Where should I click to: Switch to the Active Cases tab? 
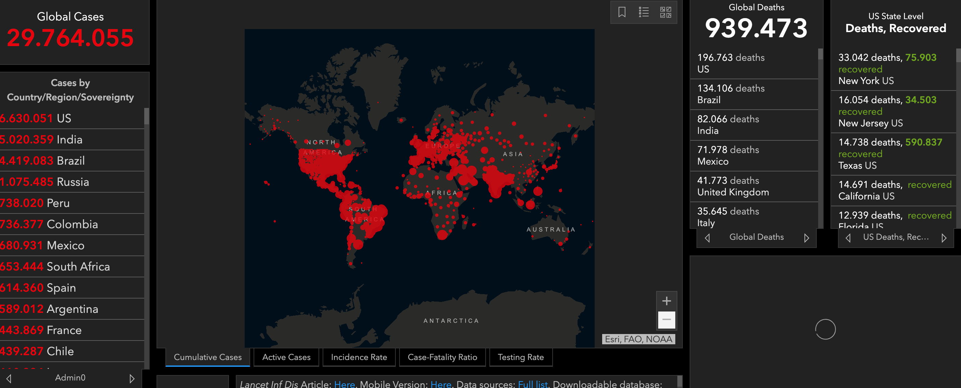pyautogui.click(x=286, y=357)
